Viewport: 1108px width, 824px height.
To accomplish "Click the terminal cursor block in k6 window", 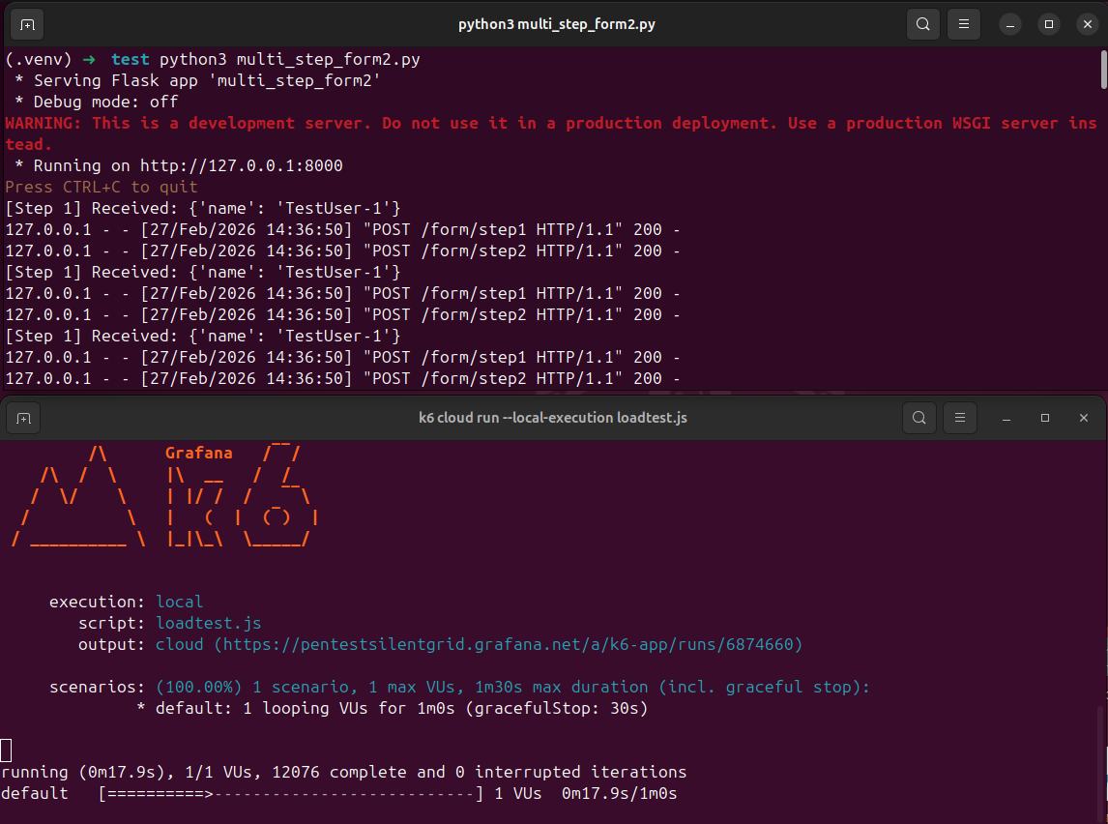I will pyautogui.click(x=7, y=750).
